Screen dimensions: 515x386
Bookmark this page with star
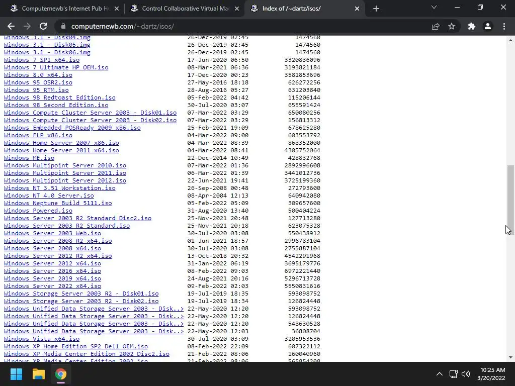coord(452,26)
